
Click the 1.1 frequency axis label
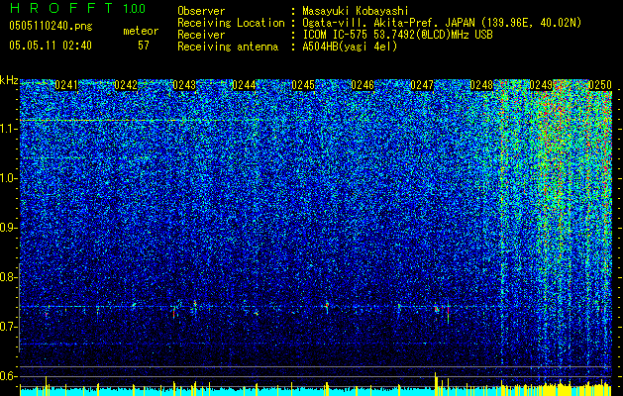coord(8,129)
